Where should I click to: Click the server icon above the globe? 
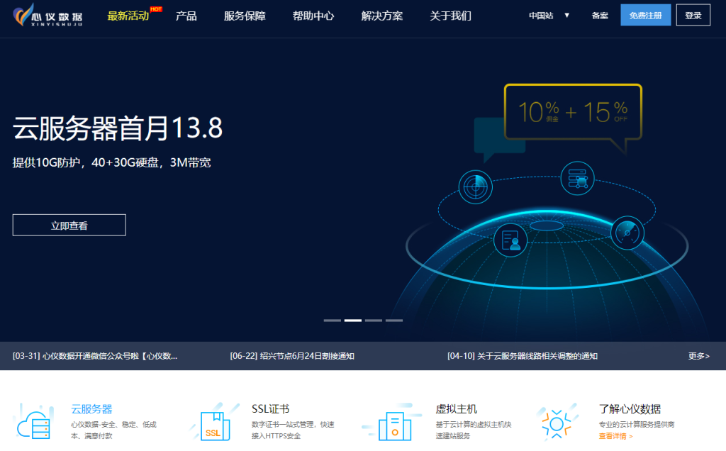(x=577, y=178)
